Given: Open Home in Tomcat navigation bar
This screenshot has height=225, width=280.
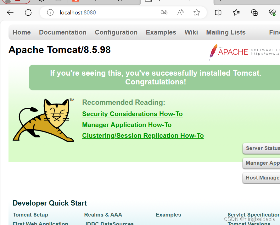Looking at the screenshot, I should [22, 32].
